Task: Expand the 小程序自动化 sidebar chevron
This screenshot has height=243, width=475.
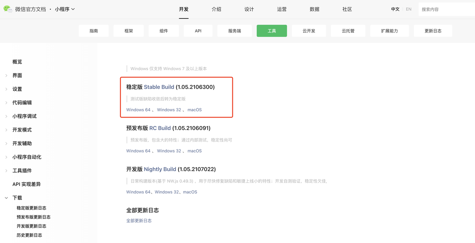Action: 6,157
